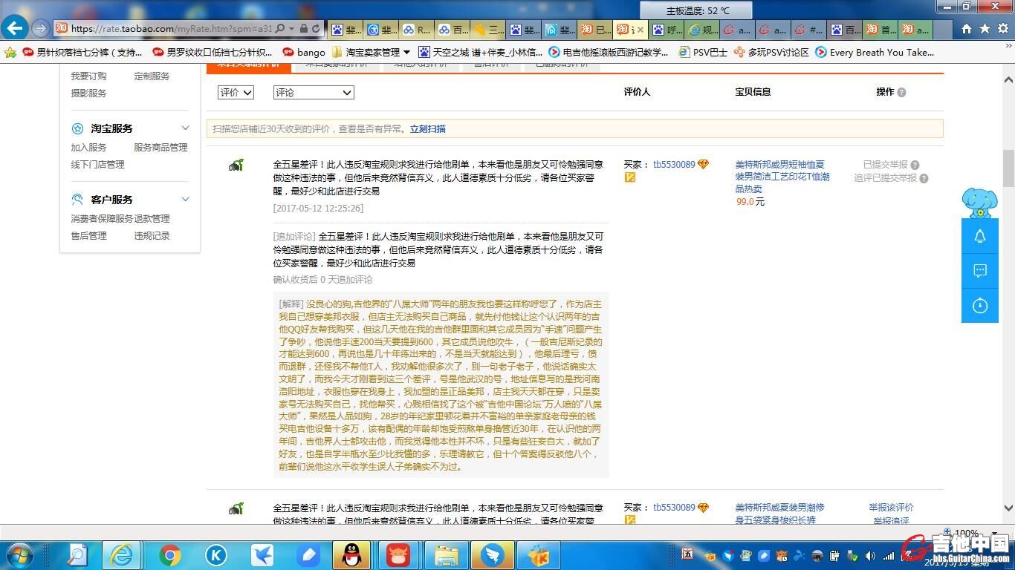The width and height of the screenshot is (1015, 570).
Task: Open the chat message icon in the right sidebar
Action: coord(980,271)
